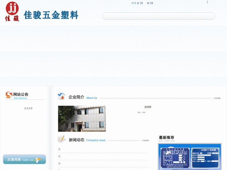Click the 网站公告 heading
227x170 pixels.
[x=21, y=94]
